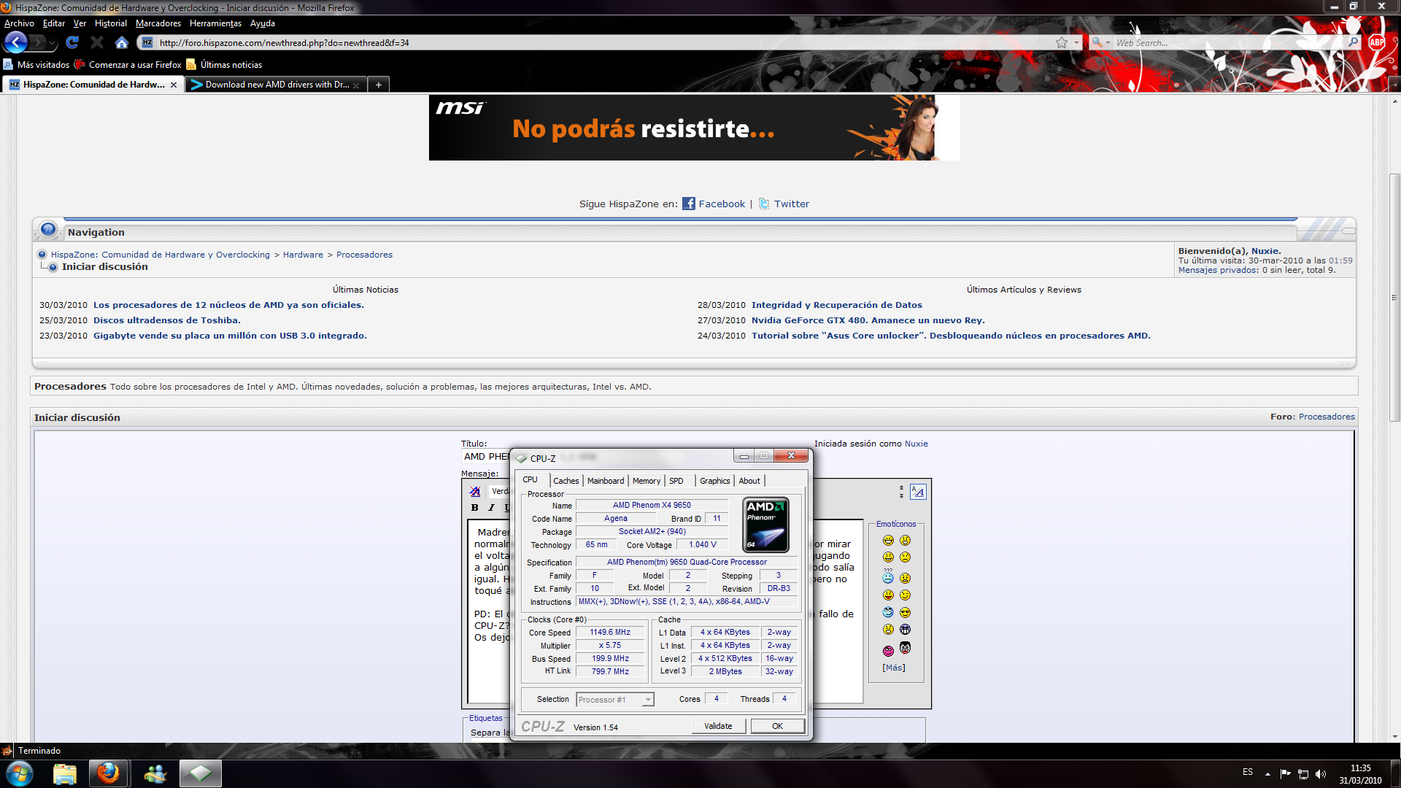Switch to the Mainboard tab in CPU-Z
Image resolution: width=1401 pixels, height=788 pixels.
[x=605, y=481]
